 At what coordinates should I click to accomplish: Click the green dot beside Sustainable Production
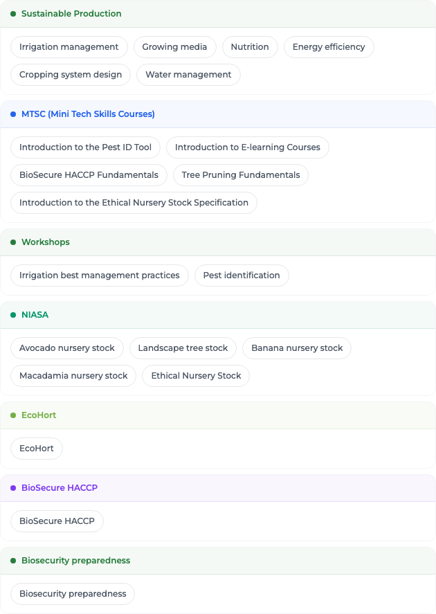click(13, 14)
